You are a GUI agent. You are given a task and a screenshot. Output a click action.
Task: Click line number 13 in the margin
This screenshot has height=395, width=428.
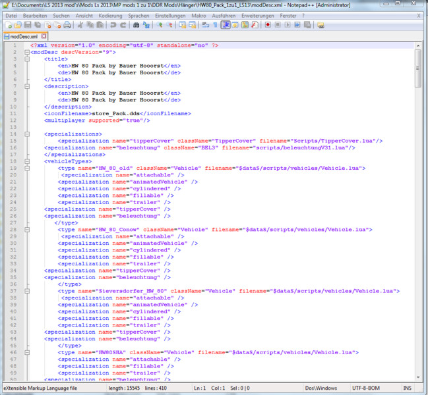click(x=13, y=127)
